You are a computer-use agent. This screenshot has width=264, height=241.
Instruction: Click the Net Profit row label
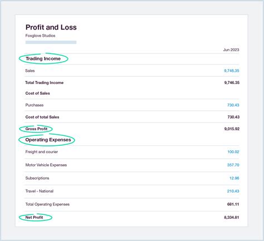click(34, 217)
